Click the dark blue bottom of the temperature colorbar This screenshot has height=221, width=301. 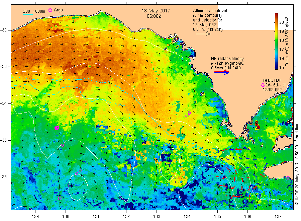tap(277, 67)
